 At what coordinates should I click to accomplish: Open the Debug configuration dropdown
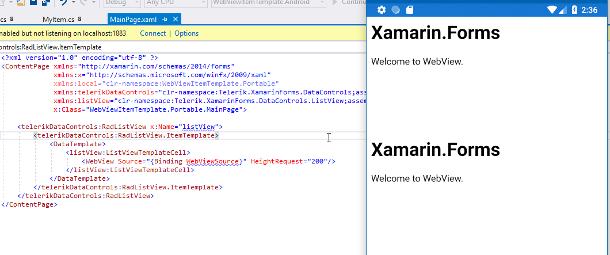tap(122, 3)
